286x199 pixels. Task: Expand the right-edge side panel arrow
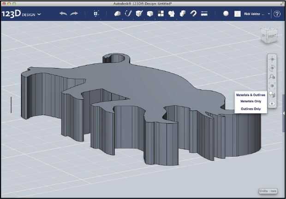click(284, 113)
